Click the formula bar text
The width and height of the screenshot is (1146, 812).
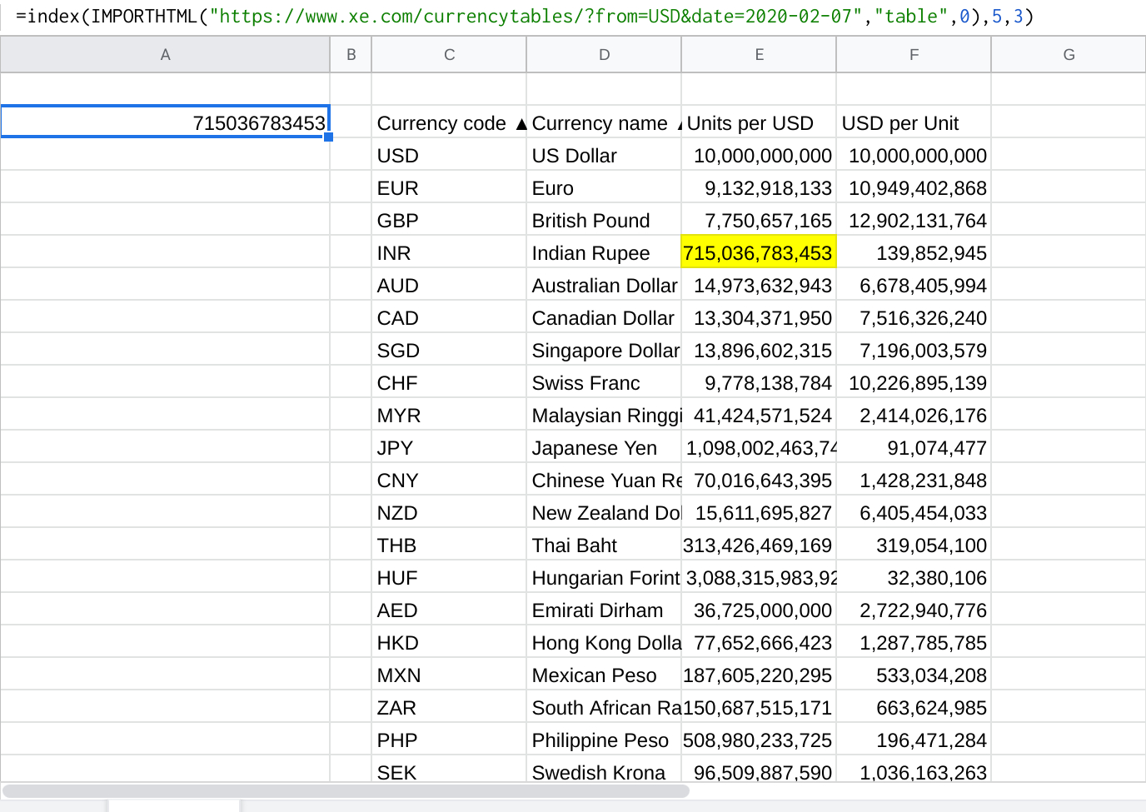pyautogui.click(x=525, y=17)
